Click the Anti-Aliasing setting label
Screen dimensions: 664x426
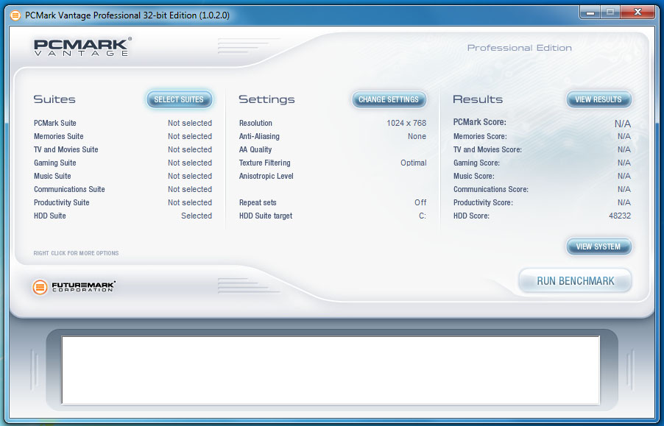[259, 136]
